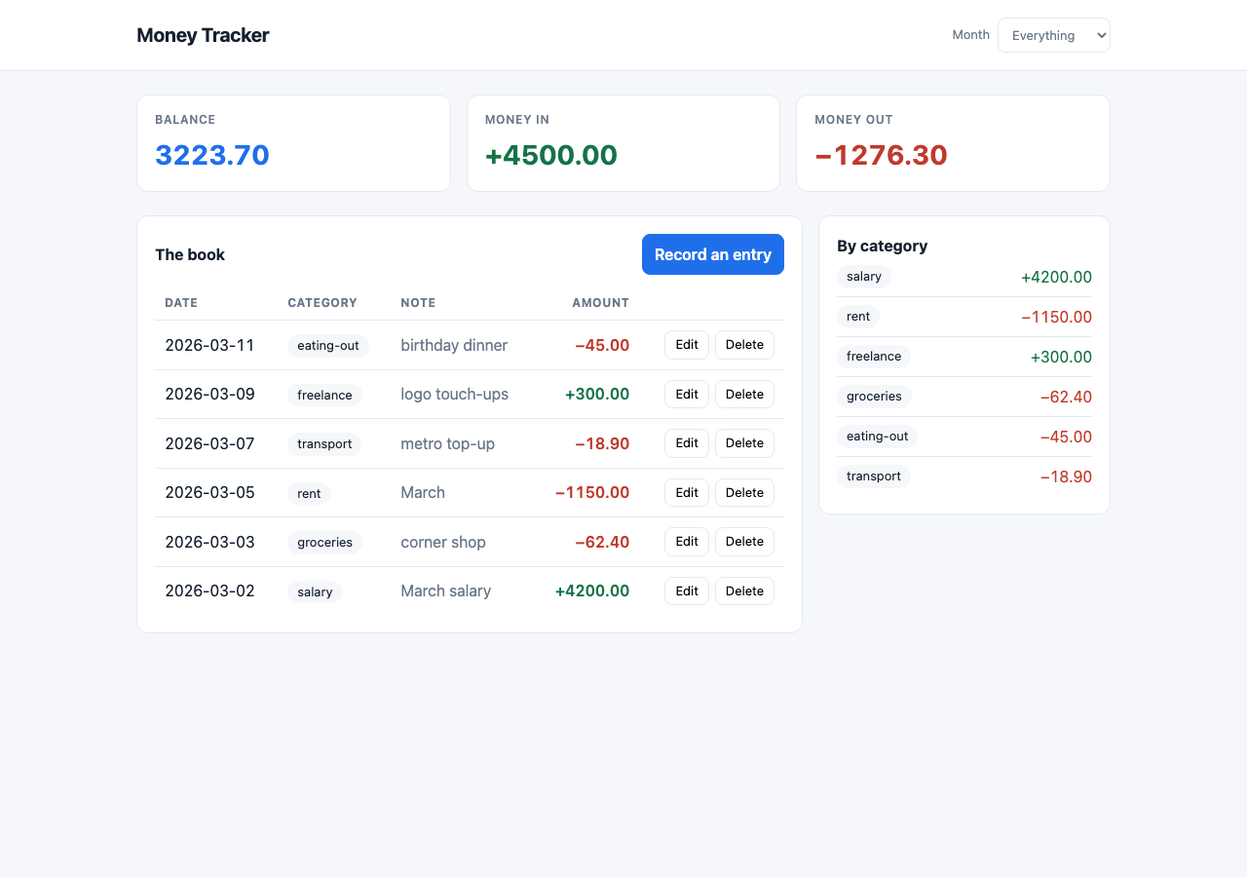Click the amount −1150.00 in the book table
Image resolution: width=1247 pixels, height=877 pixels.
coord(592,492)
